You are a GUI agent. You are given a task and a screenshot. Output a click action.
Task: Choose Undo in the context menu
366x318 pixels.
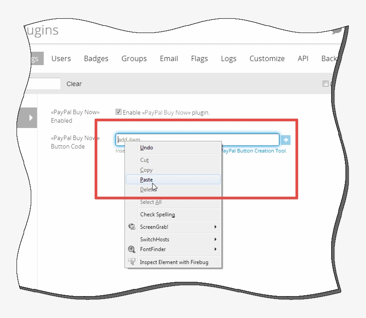146,147
